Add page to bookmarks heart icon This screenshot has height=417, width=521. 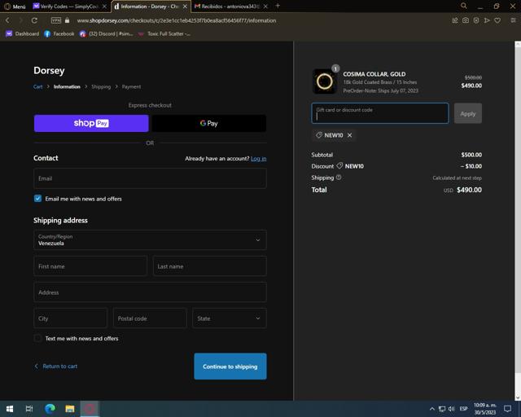497,20
